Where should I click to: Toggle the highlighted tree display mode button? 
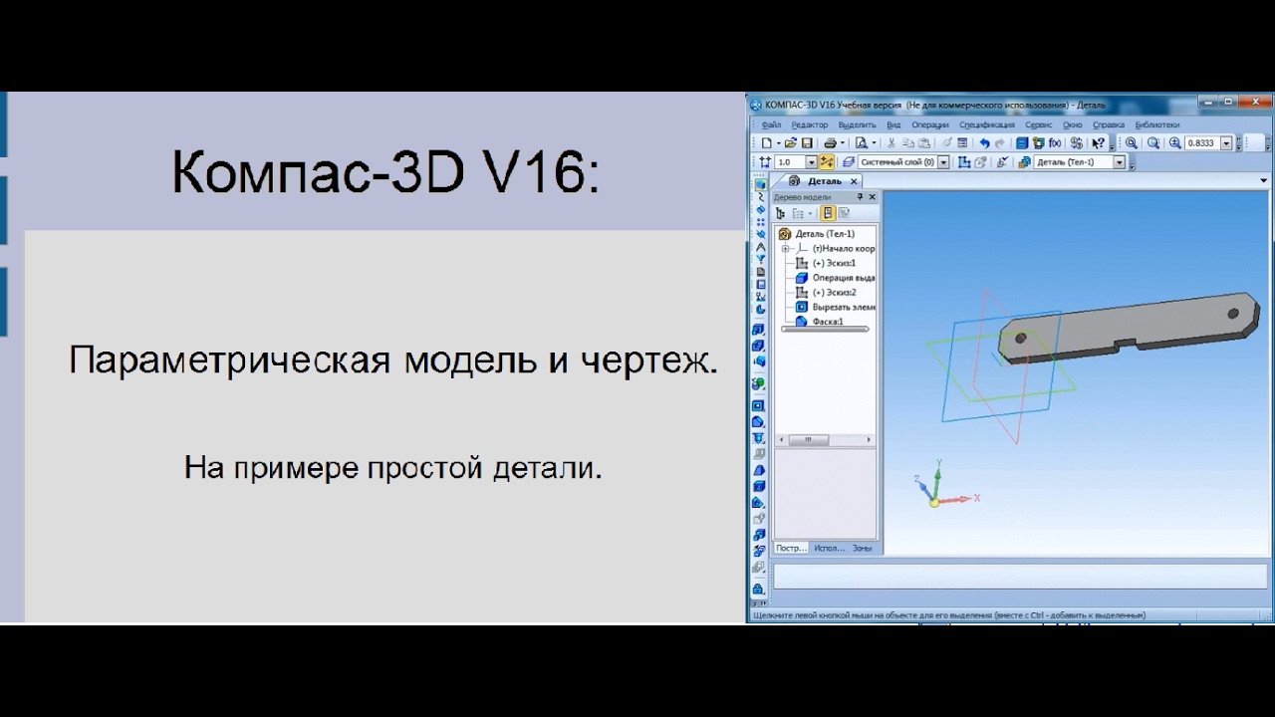click(827, 213)
